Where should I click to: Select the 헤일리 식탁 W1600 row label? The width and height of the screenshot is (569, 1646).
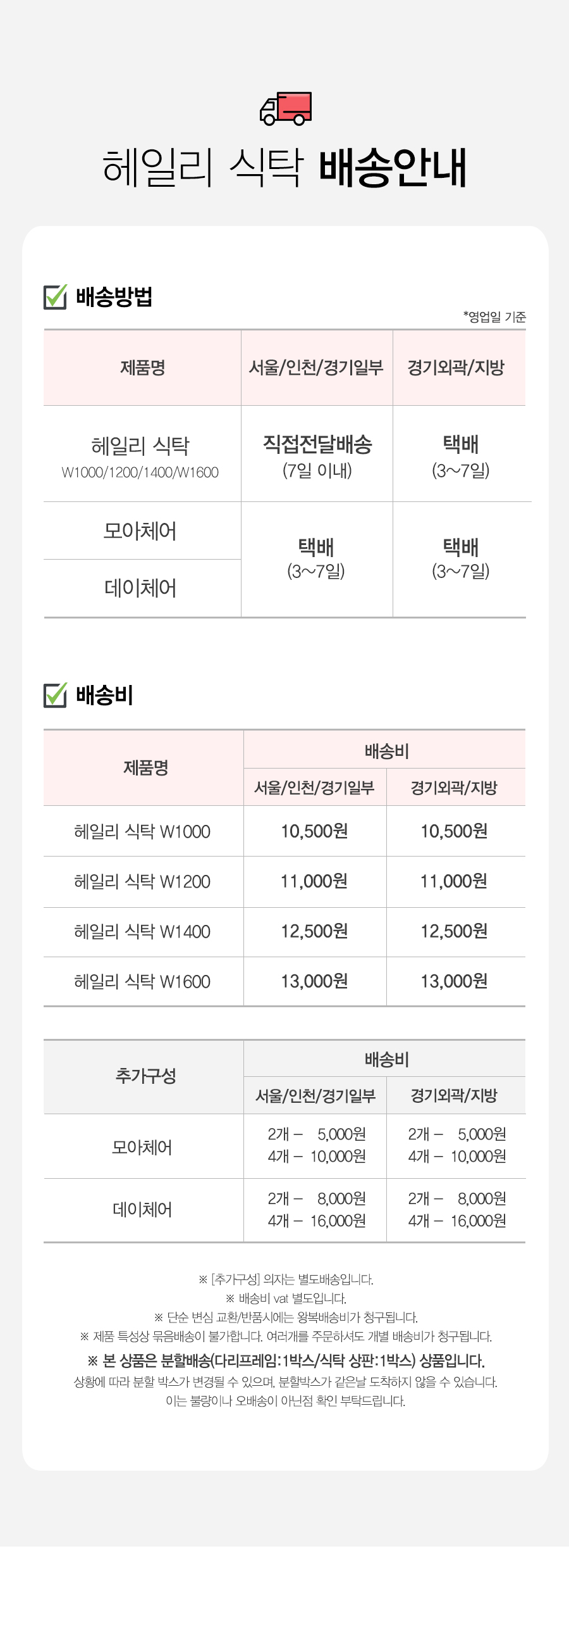[x=142, y=981]
